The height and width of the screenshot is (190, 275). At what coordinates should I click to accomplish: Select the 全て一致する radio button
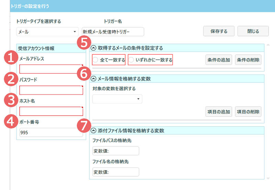point(95,60)
